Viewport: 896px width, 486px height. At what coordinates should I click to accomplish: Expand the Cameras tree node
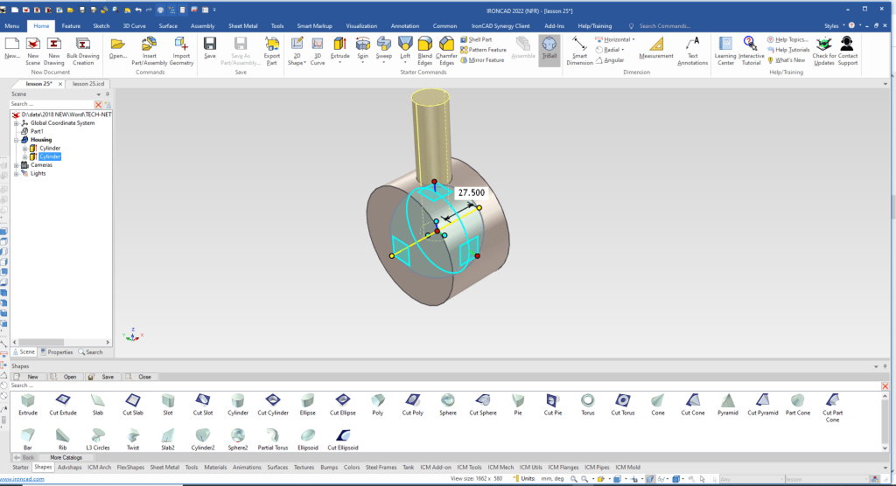click(16, 165)
